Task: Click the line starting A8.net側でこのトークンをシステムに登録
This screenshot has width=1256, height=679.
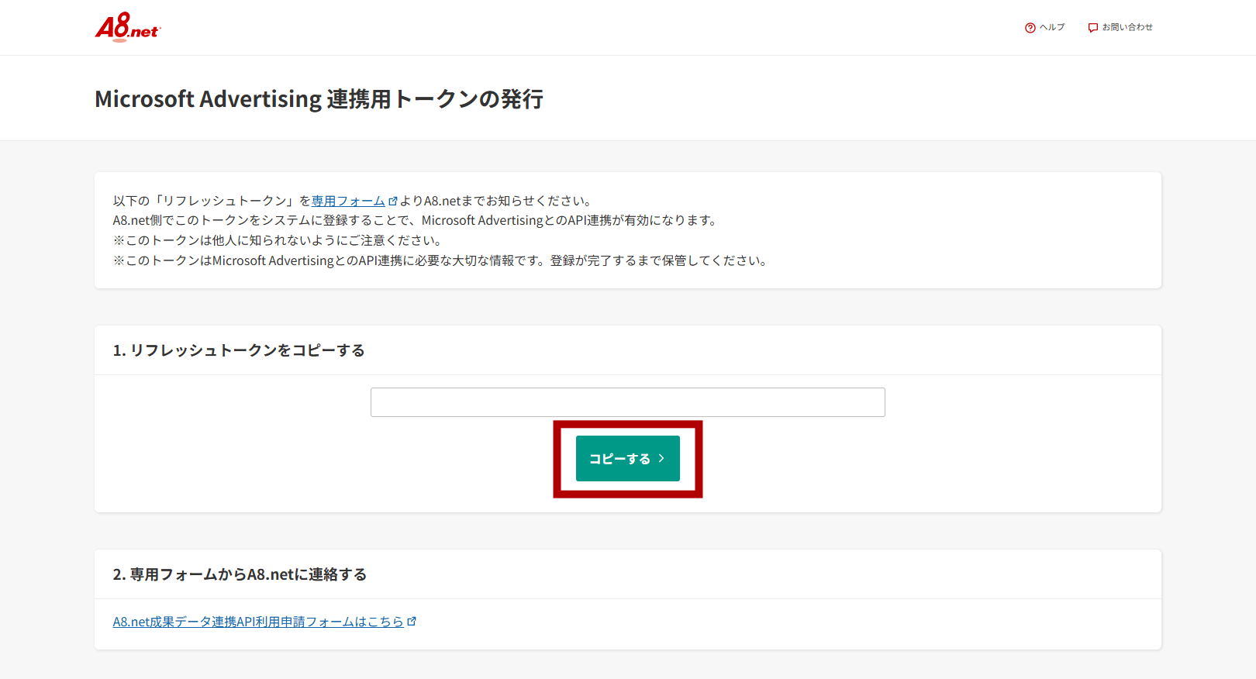Action: point(416,220)
